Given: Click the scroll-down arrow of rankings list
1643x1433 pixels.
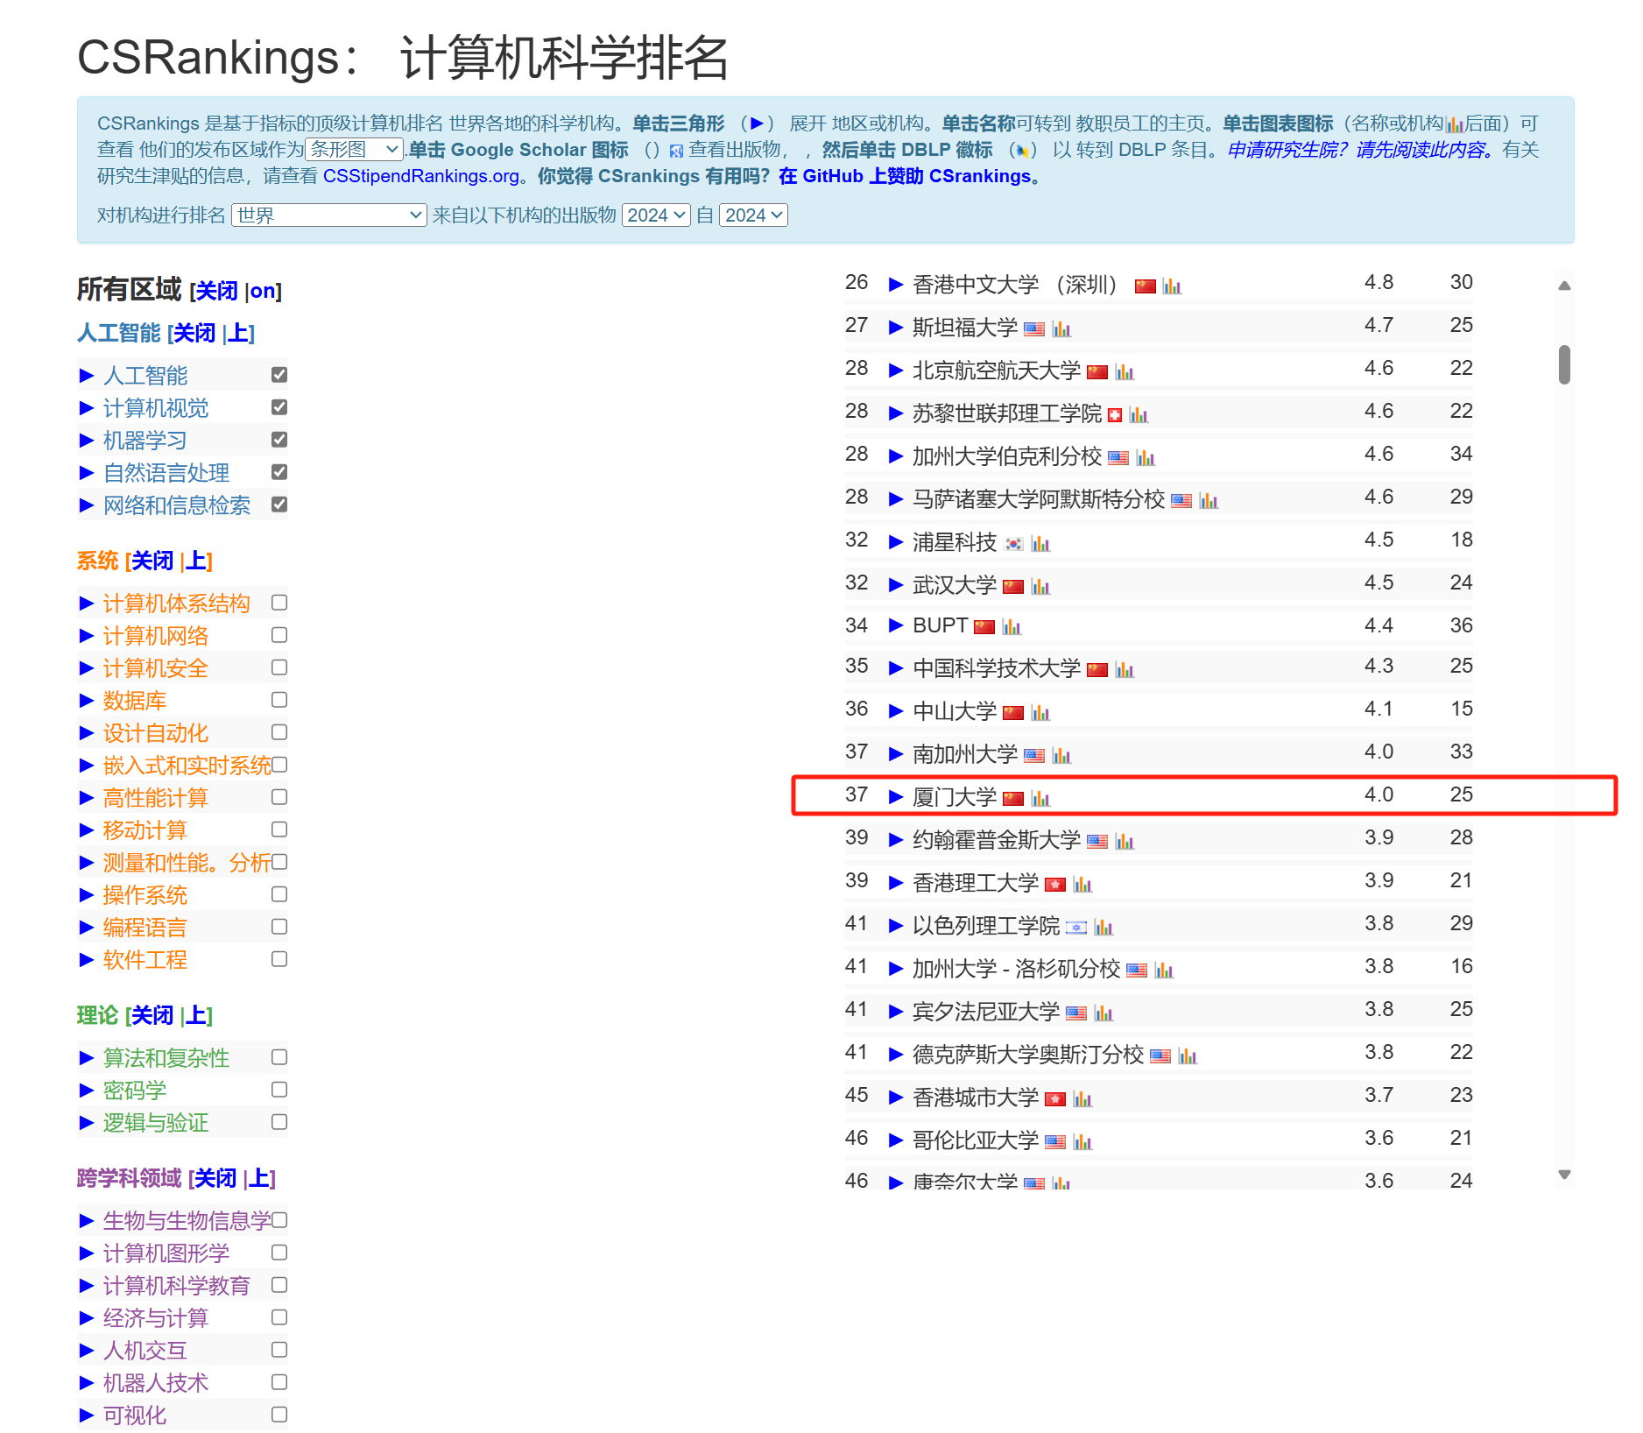Looking at the screenshot, I should coord(1564,1175).
